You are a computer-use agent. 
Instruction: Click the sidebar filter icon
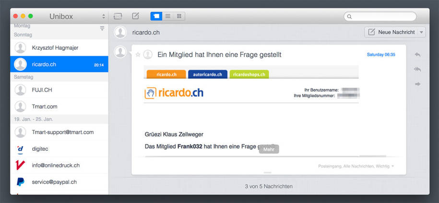coord(102,28)
